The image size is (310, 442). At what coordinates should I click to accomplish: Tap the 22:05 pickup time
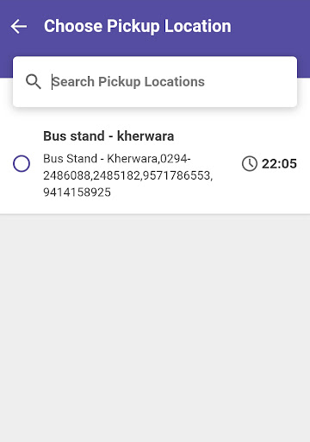tap(279, 164)
